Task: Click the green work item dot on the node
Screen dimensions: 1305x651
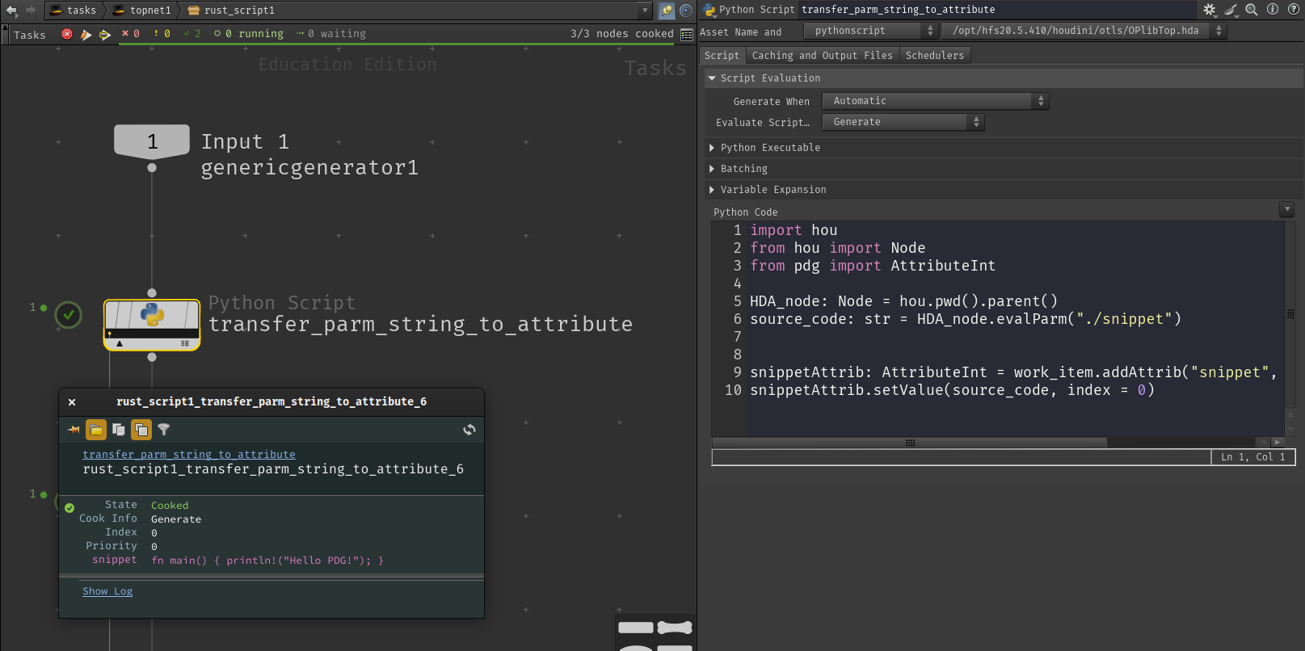Action: tap(44, 308)
